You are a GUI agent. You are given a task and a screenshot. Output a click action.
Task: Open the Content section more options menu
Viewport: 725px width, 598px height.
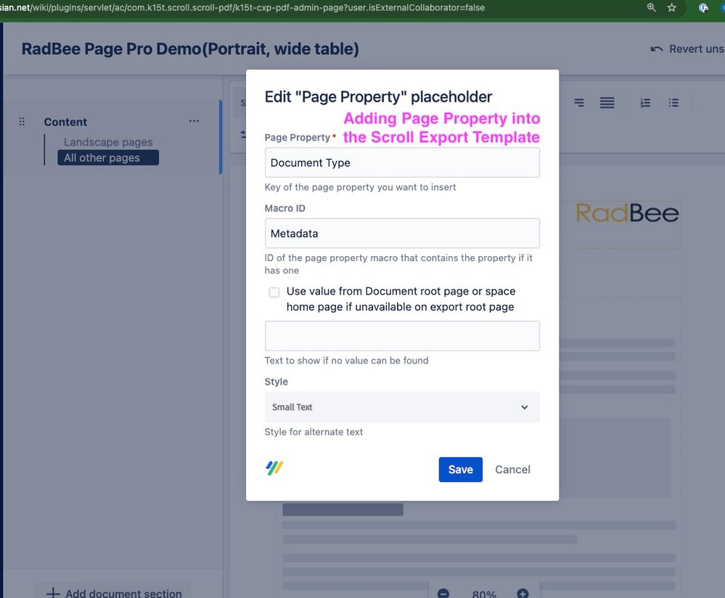click(x=194, y=120)
